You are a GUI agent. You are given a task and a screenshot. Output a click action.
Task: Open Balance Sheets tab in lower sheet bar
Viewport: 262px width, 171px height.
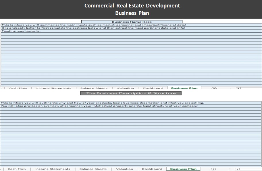tap(93, 169)
